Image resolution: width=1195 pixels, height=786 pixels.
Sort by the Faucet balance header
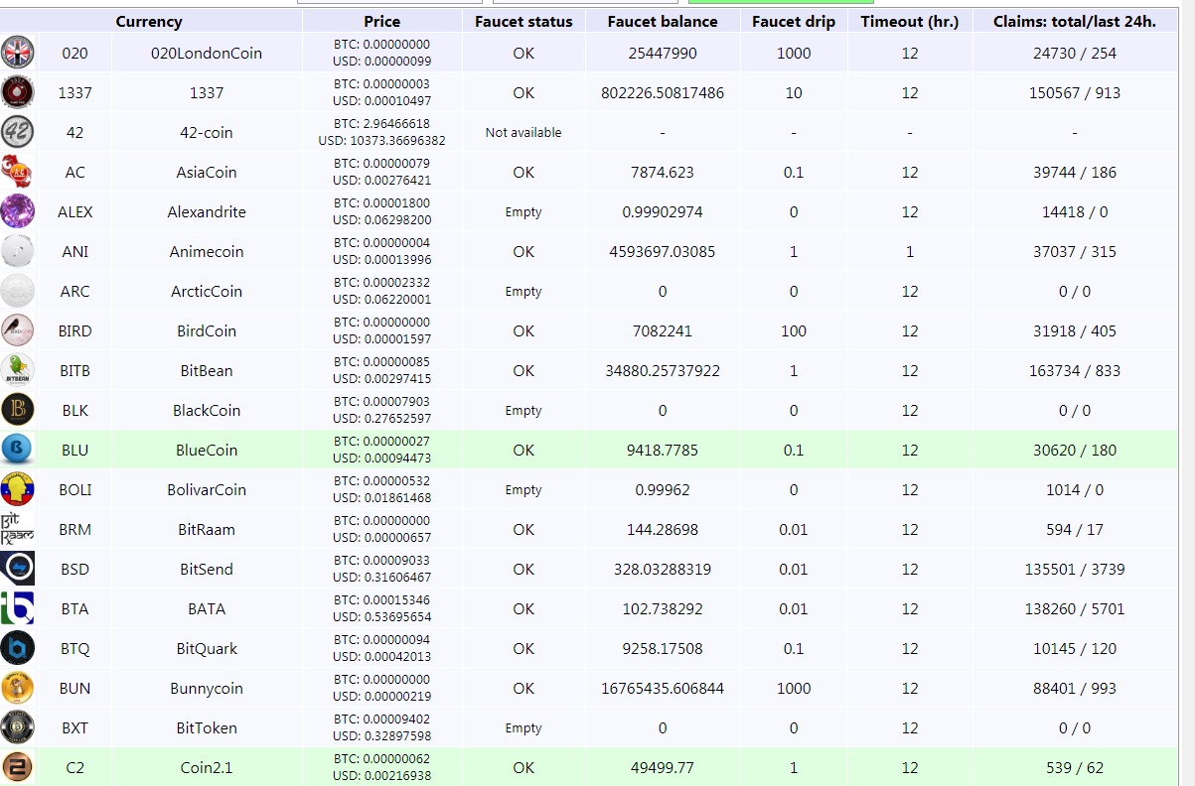[663, 21]
